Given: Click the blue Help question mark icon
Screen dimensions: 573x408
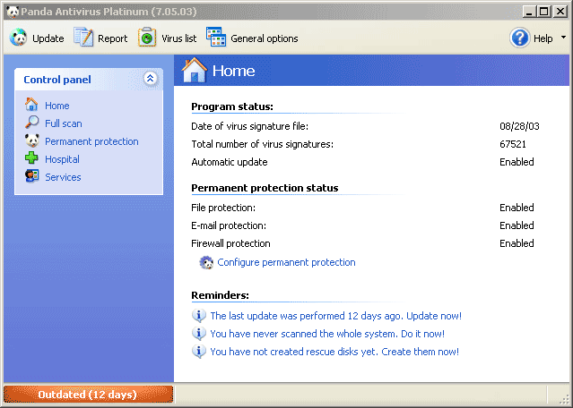Looking at the screenshot, I should (519, 38).
